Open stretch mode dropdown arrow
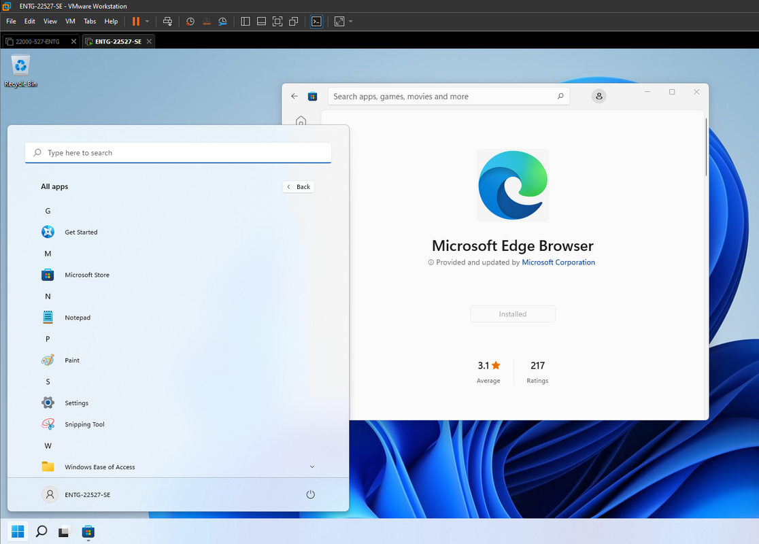The width and height of the screenshot is (759, 544). point(351,21)
